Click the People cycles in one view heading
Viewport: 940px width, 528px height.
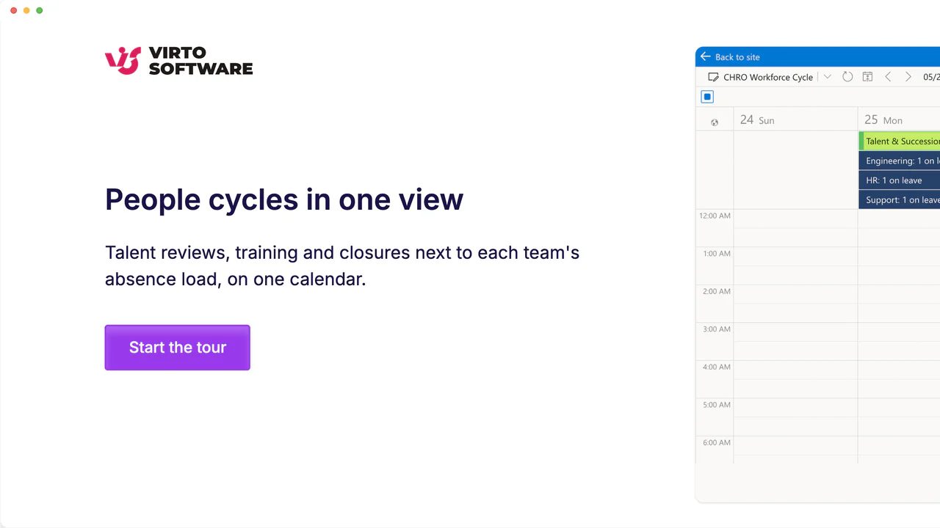point(284,199)
